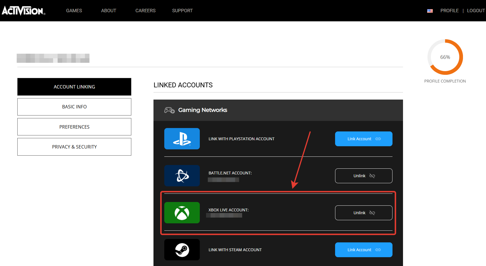Click the Battle.net logo tile
The image size is (486, 266).
click(x=182, y=176)
